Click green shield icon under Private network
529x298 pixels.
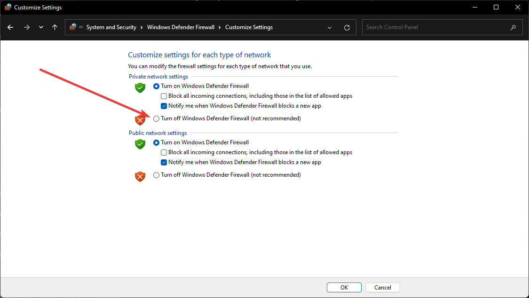[140, 87]
